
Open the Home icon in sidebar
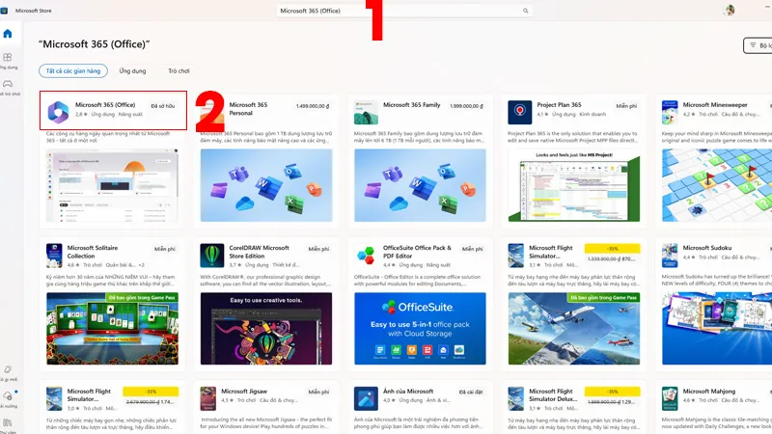coord(8,34)
